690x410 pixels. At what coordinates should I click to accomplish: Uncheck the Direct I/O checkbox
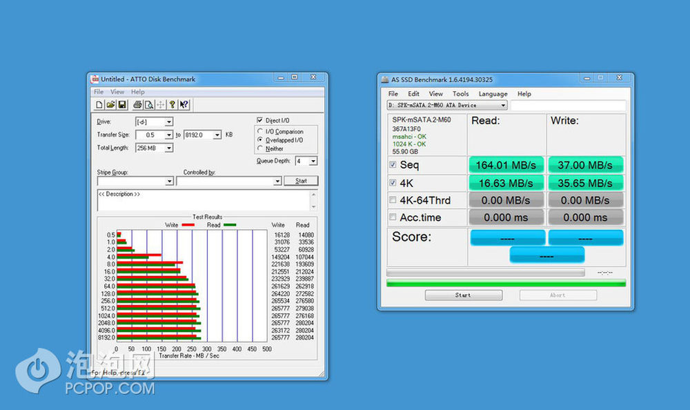[260, 121]
